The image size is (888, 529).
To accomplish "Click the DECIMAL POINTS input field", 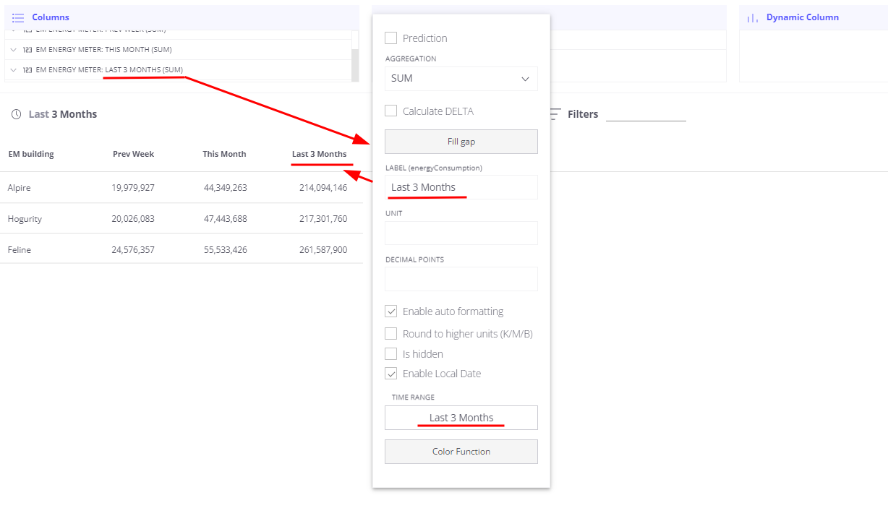I will click(461, 279).
